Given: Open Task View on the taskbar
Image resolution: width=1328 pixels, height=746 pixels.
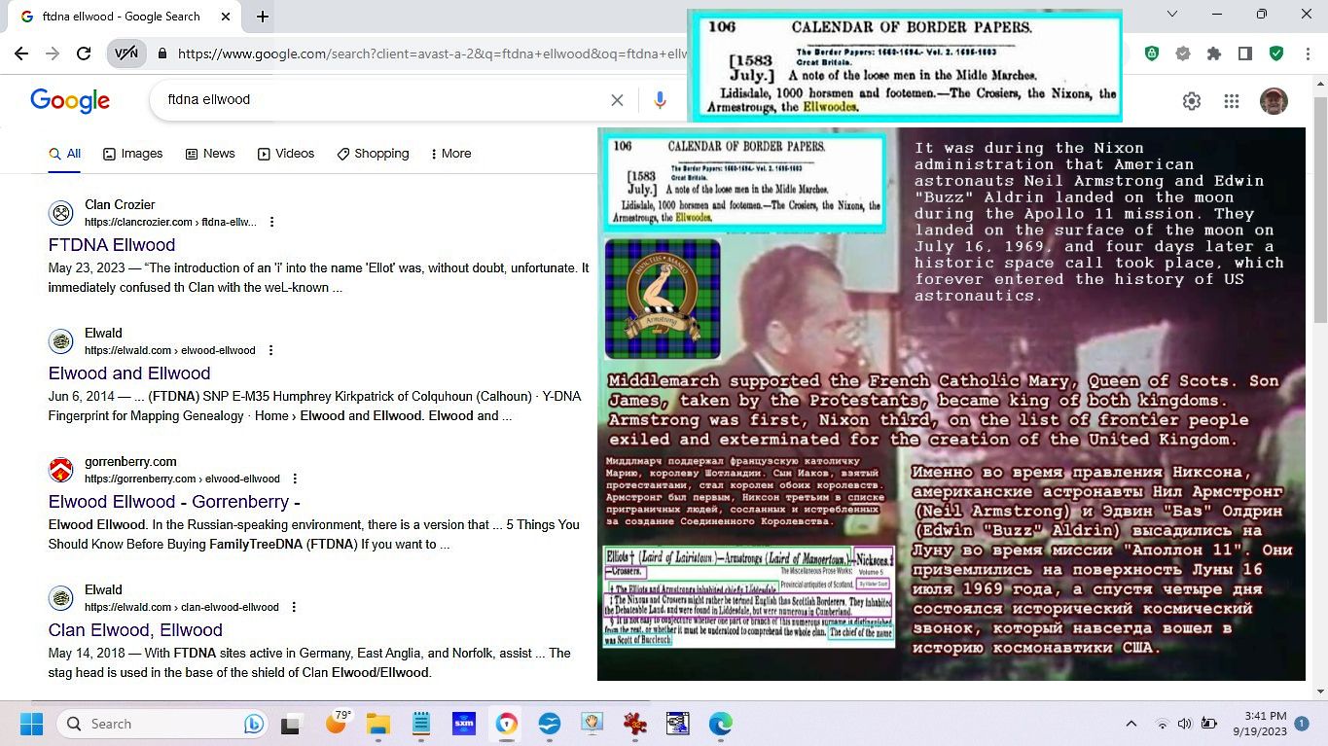Looking at the screenshot, I should pyautogui.click(x=290, y=724).
